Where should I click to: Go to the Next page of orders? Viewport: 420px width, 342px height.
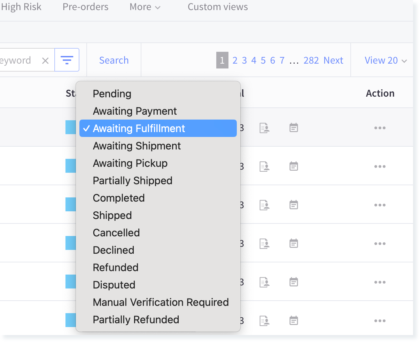point(333,60)
